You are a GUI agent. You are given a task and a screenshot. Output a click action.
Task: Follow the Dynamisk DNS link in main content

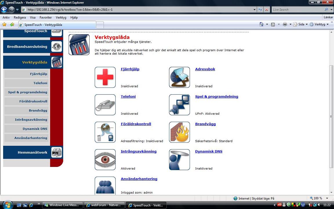coord(209,152)
